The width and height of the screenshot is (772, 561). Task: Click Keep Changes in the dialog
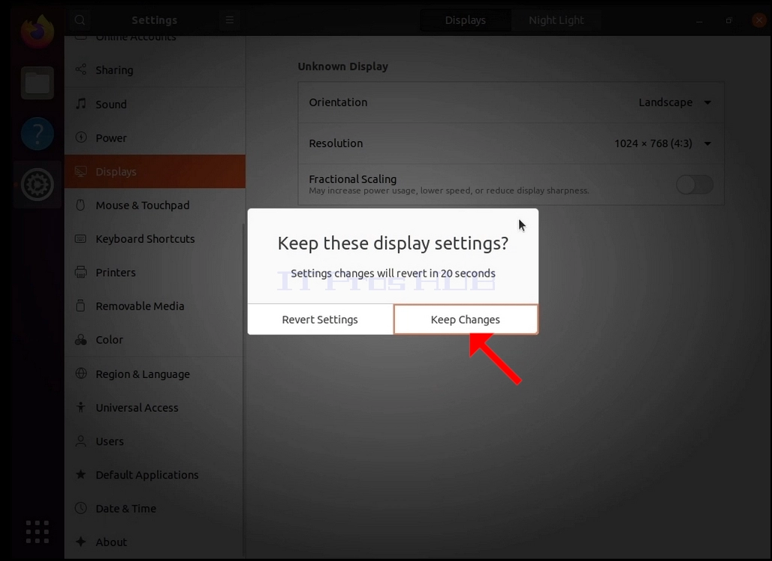(466, 319)
